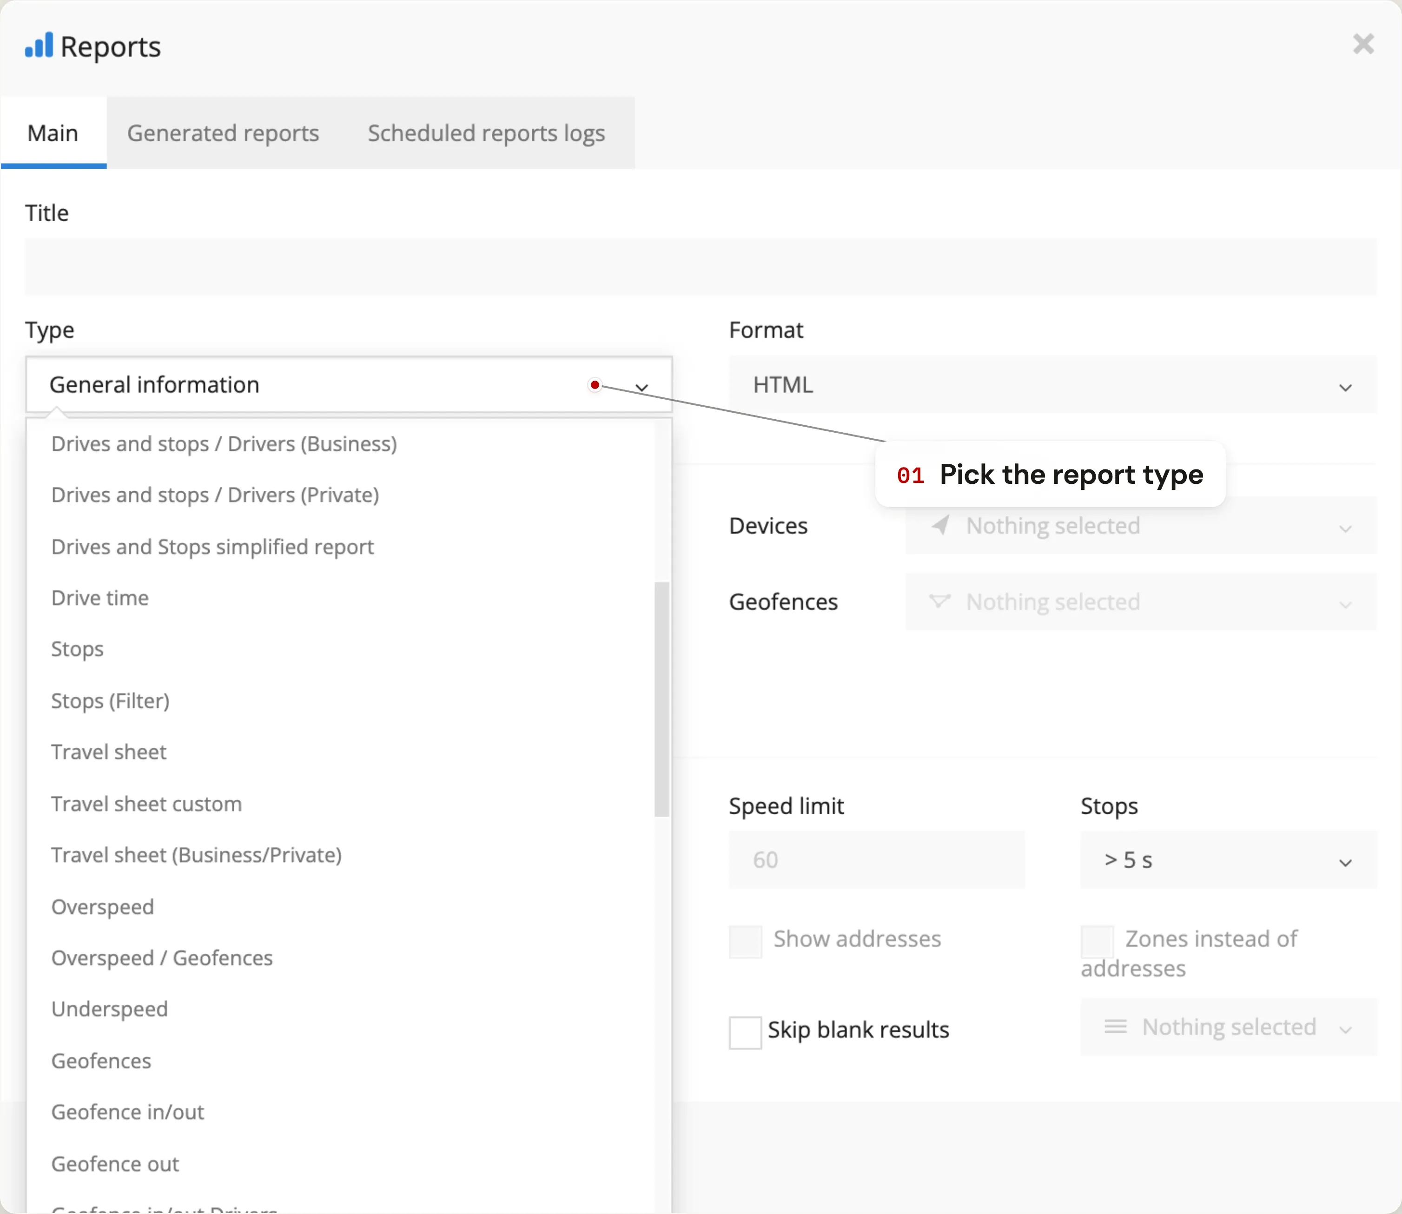Open the Scheduled reports logs tab

pos(486,133)
